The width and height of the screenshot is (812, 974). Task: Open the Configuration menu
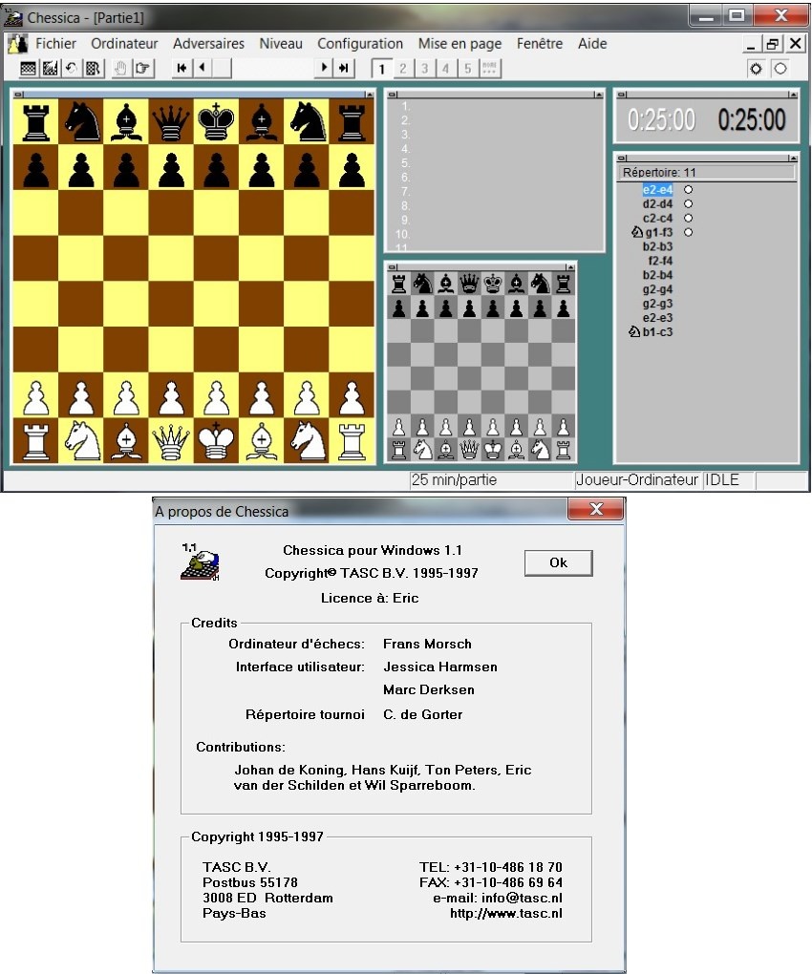[360, 44]
